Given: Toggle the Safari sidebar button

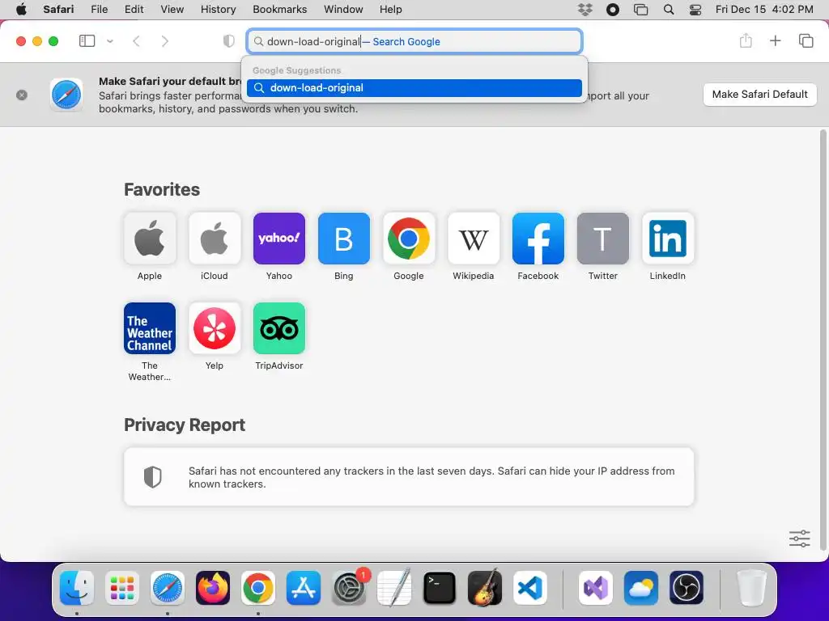Looking at the screenshot, I should (x=87, y=40).
